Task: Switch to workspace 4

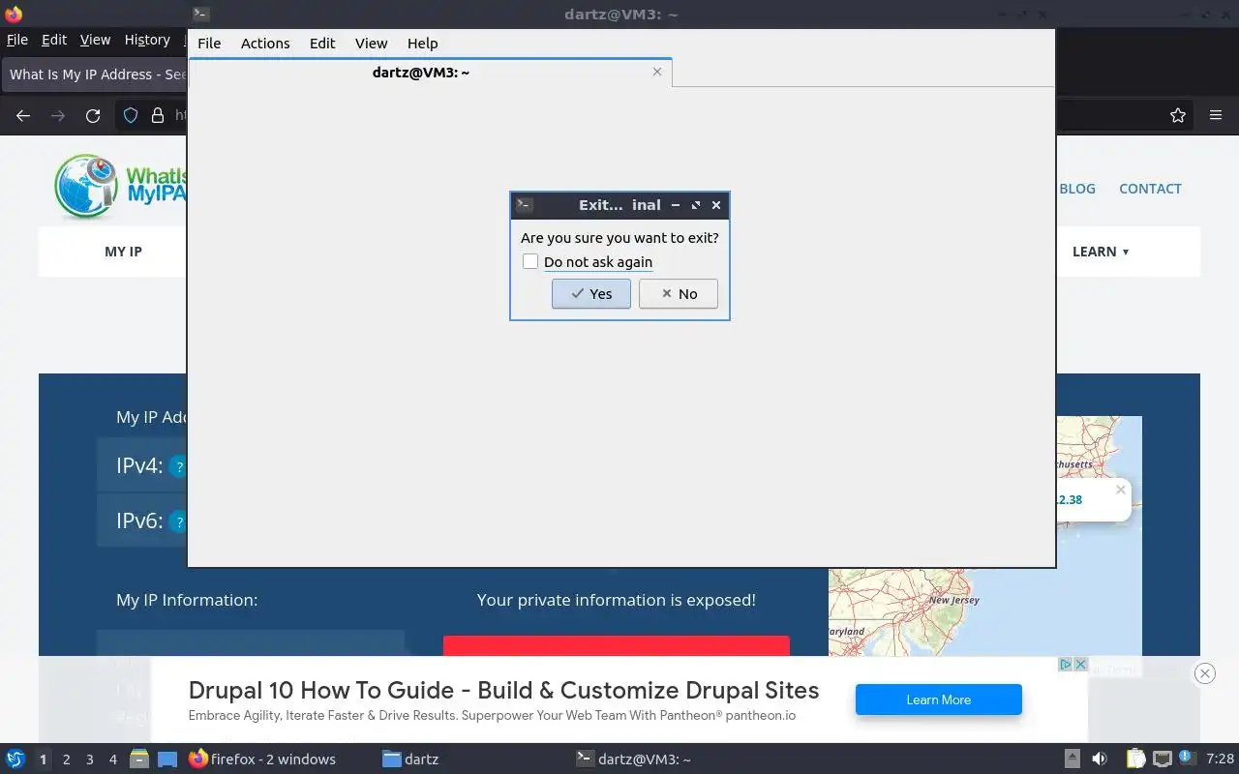Action: [x=112, y=759]
